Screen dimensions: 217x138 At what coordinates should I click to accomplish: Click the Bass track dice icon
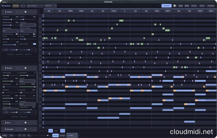point(25,123)
